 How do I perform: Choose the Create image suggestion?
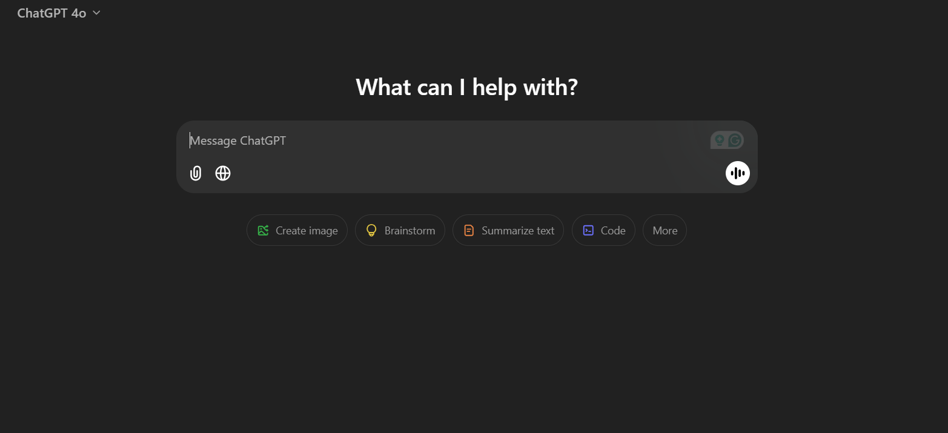click(297, 230)
